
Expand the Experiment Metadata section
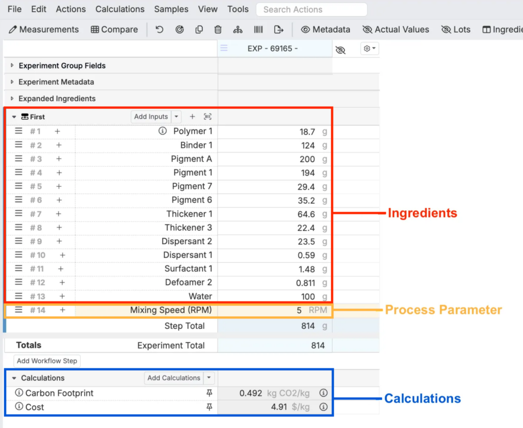click(x=12, y=82)
